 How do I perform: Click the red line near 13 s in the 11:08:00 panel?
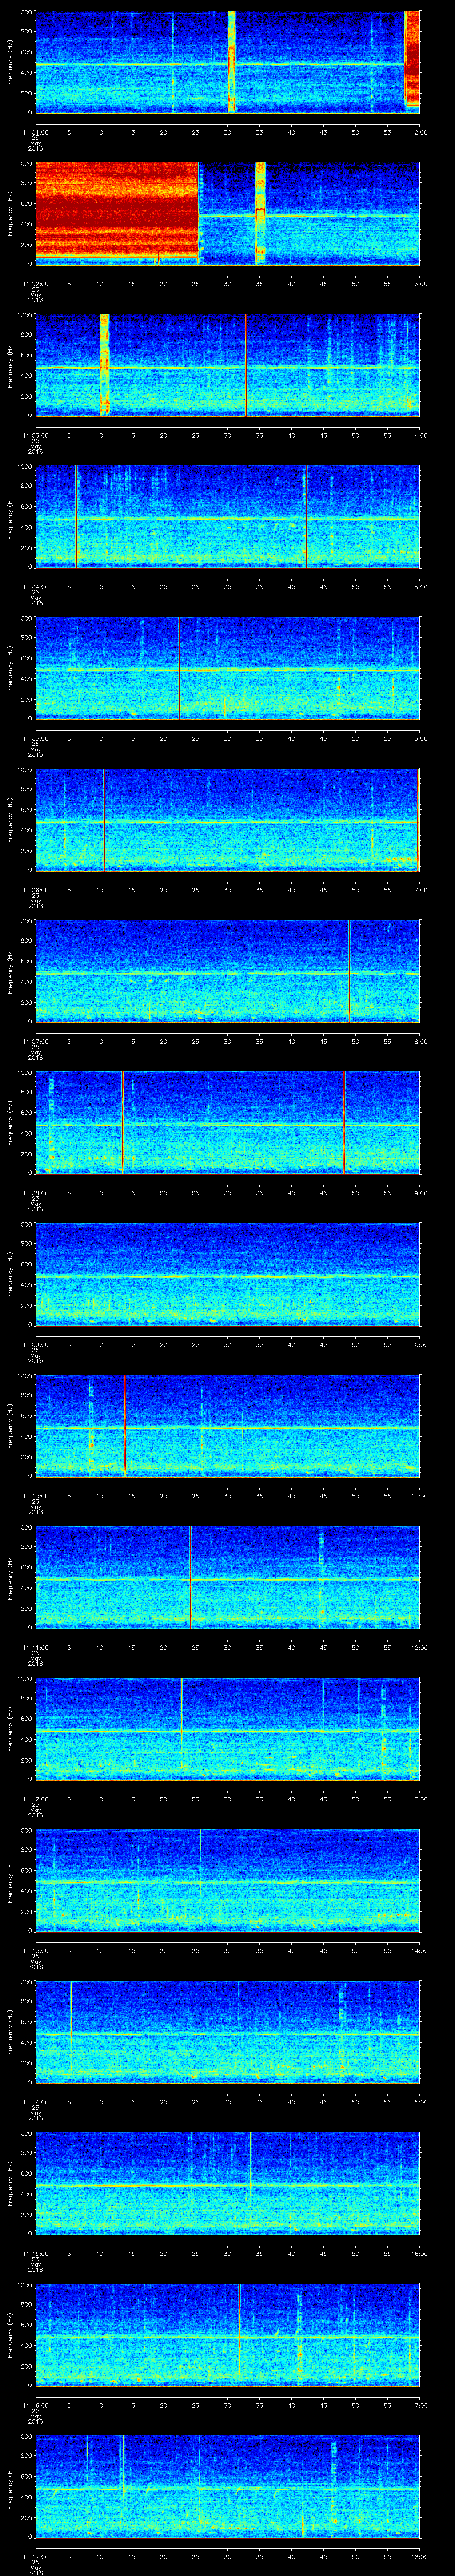point(122,1122)
